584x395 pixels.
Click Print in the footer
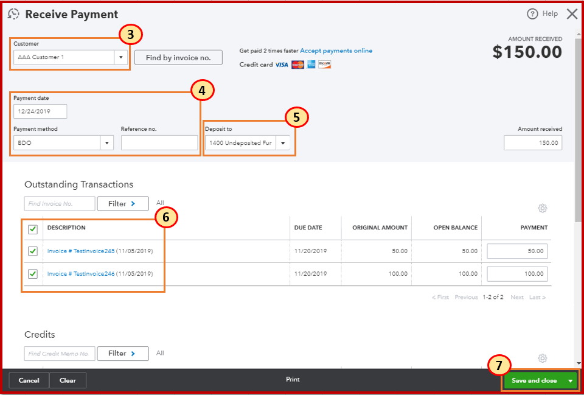[x=293, y=380]
